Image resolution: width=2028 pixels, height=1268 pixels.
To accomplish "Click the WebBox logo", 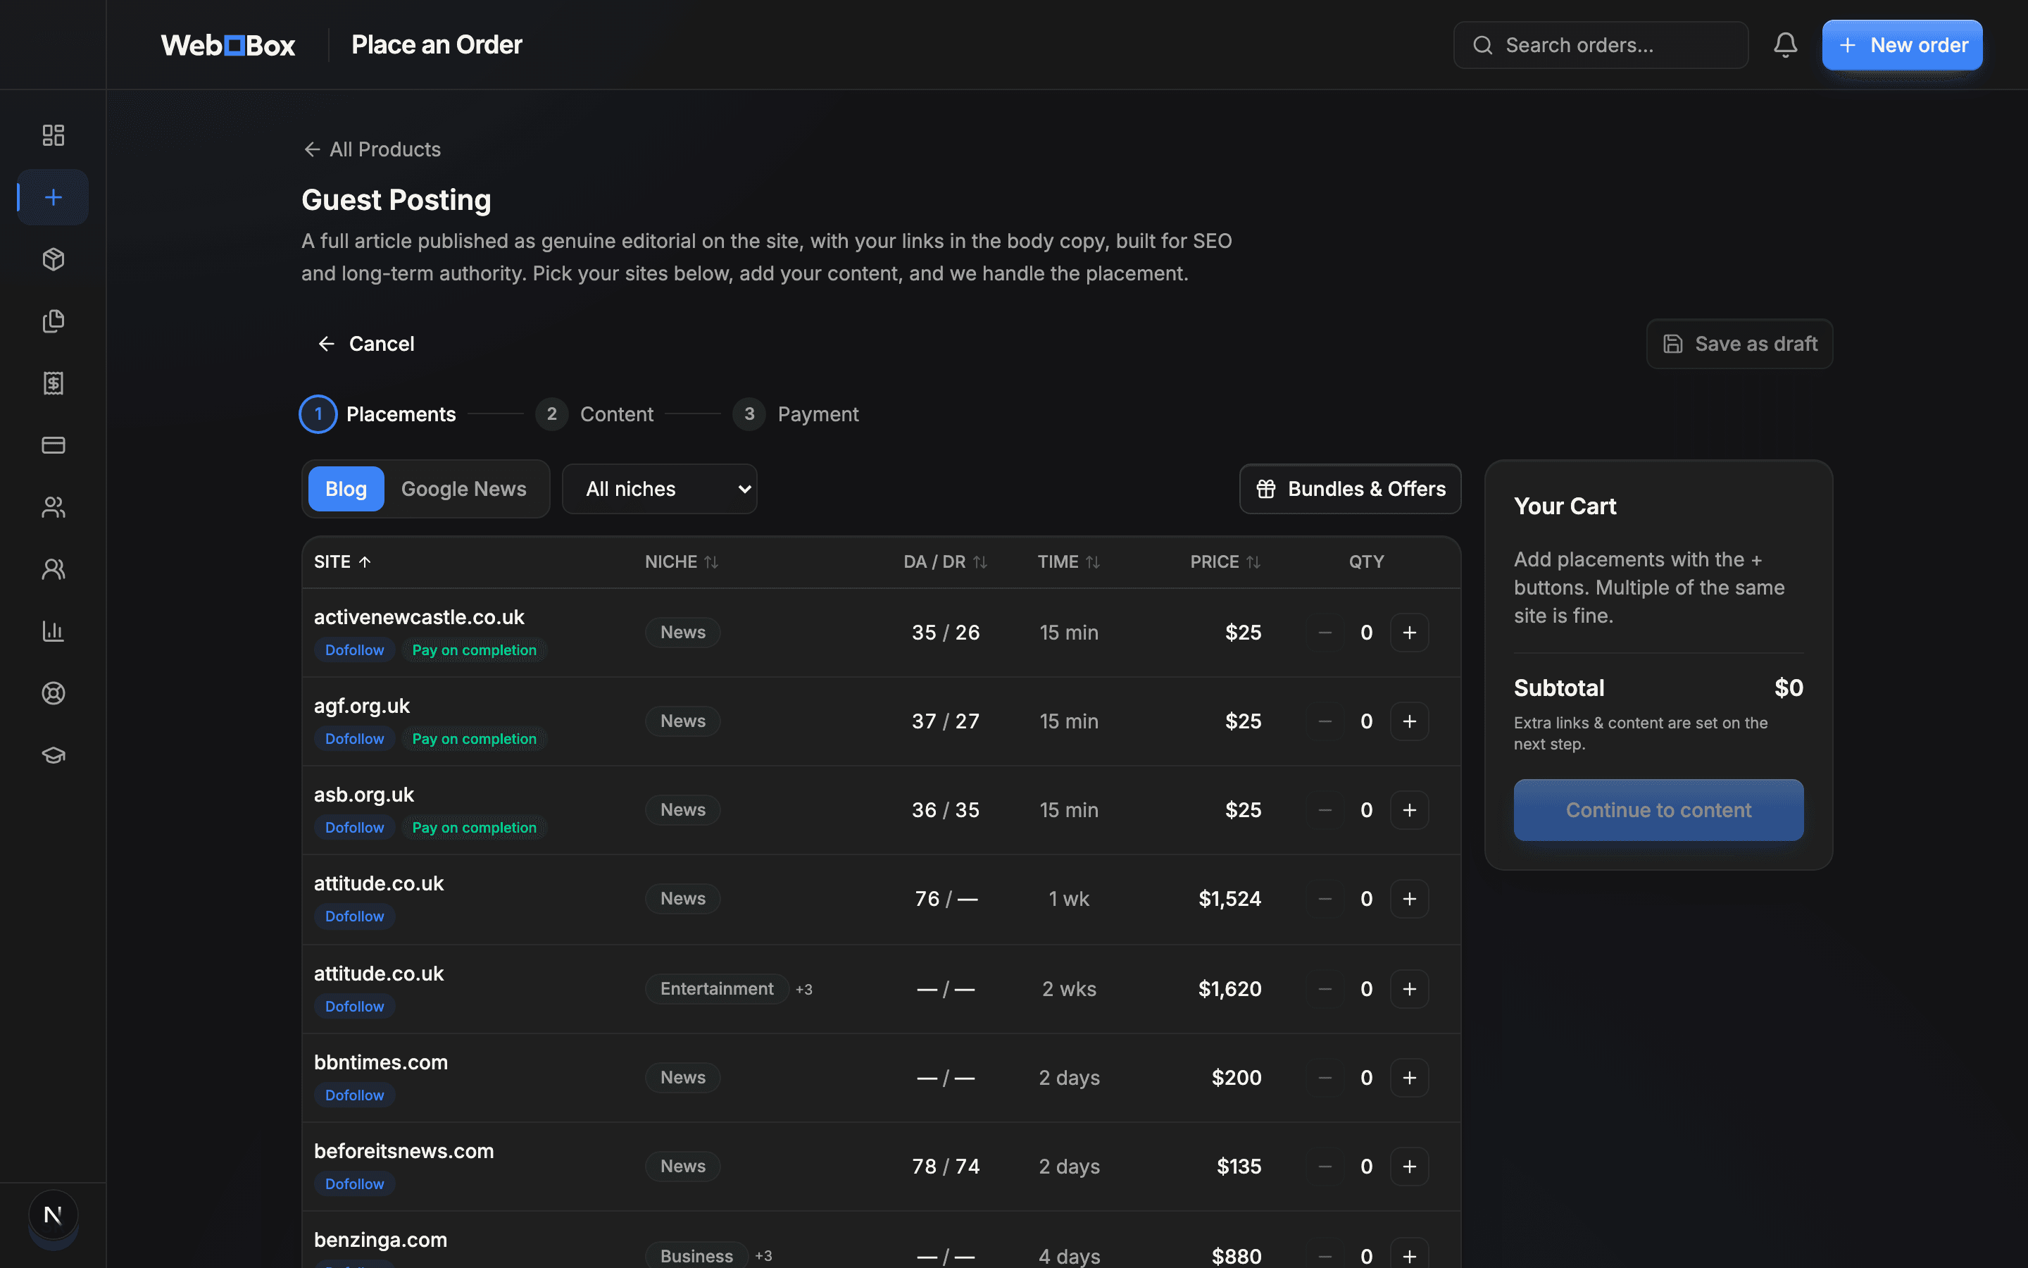I will (228, 44).
